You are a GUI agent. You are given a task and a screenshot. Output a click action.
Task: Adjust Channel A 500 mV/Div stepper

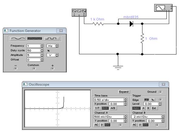(125, 117)
